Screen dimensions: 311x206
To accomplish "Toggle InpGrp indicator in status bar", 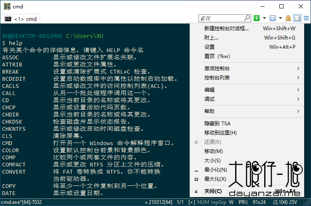I will [x=219, y=202].
